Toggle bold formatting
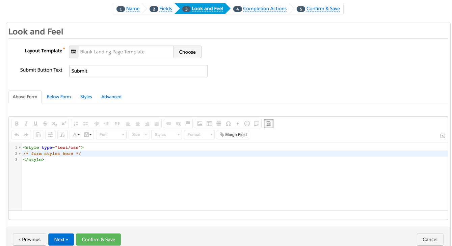 (x=17, y=124)
